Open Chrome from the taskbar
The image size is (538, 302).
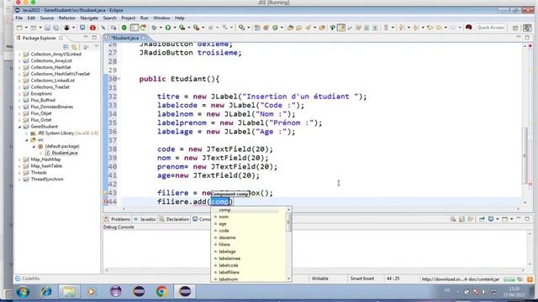[x=161, y=291]
